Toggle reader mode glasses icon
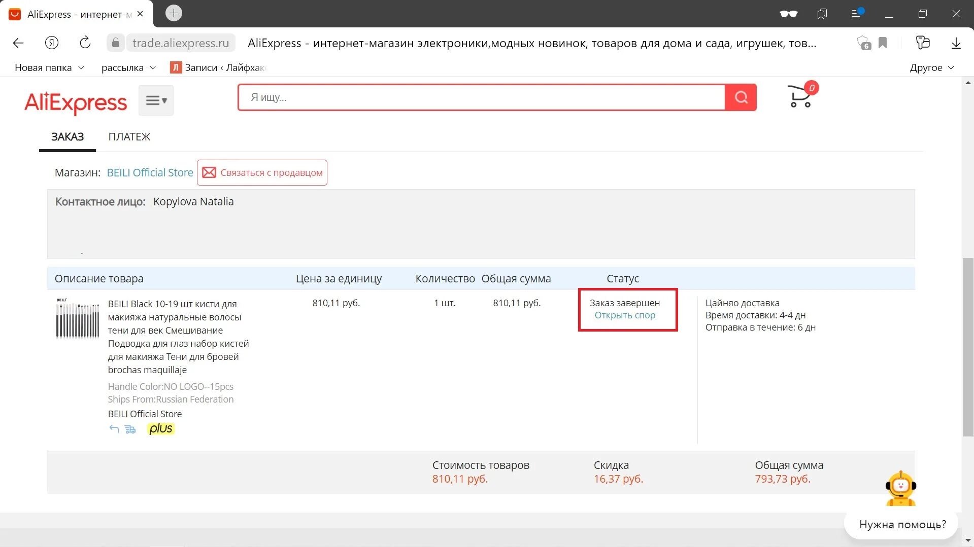 click(788, 14)
